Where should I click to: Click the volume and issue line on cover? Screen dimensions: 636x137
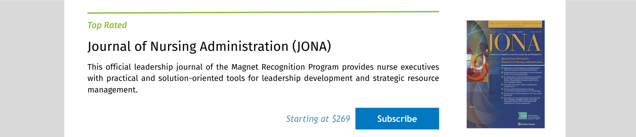[514, 32]
